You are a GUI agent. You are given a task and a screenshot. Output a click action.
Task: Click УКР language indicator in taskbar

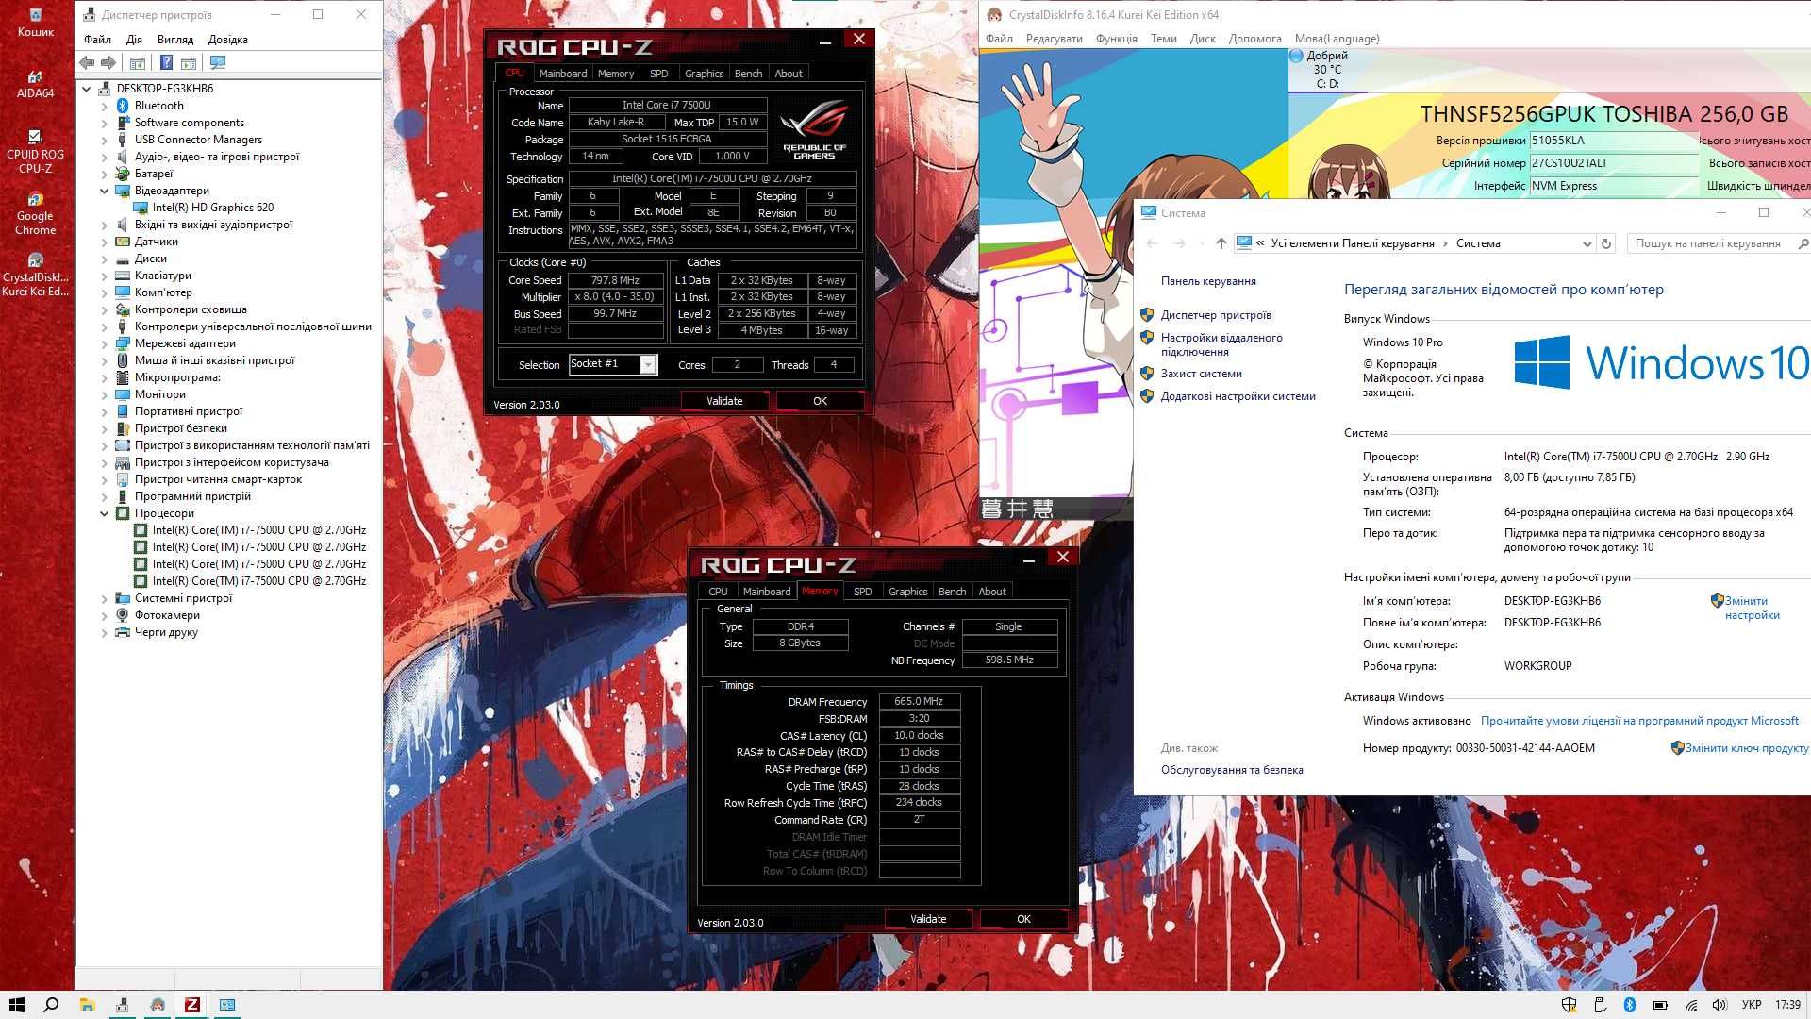coord(1752,1005)
